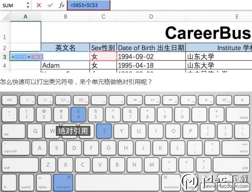Viewport: 252px width, 192px height.
Task: Click the Date of Birth 出生日期 header
Action: pos(151,48)
